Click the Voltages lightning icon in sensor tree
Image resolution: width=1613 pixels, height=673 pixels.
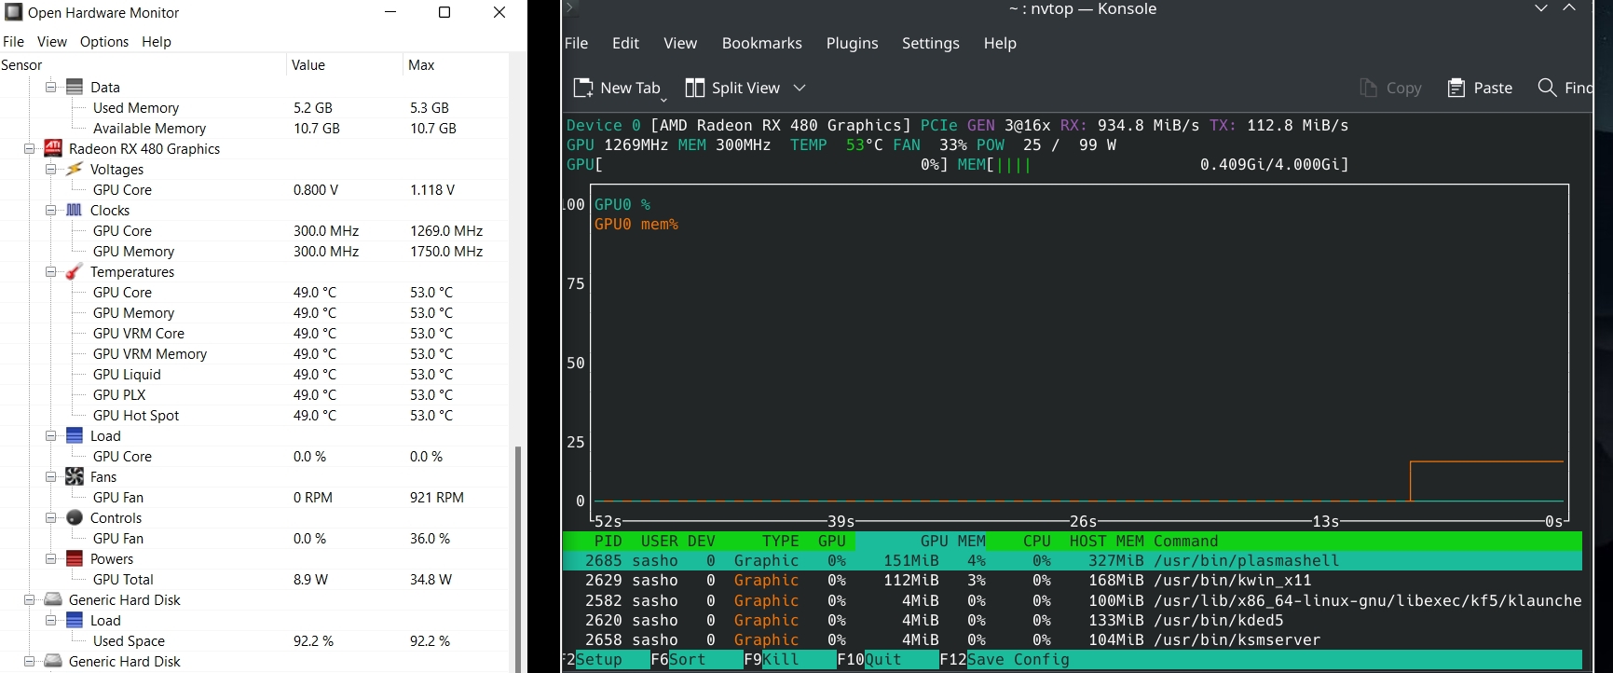[x=75, y=169]
